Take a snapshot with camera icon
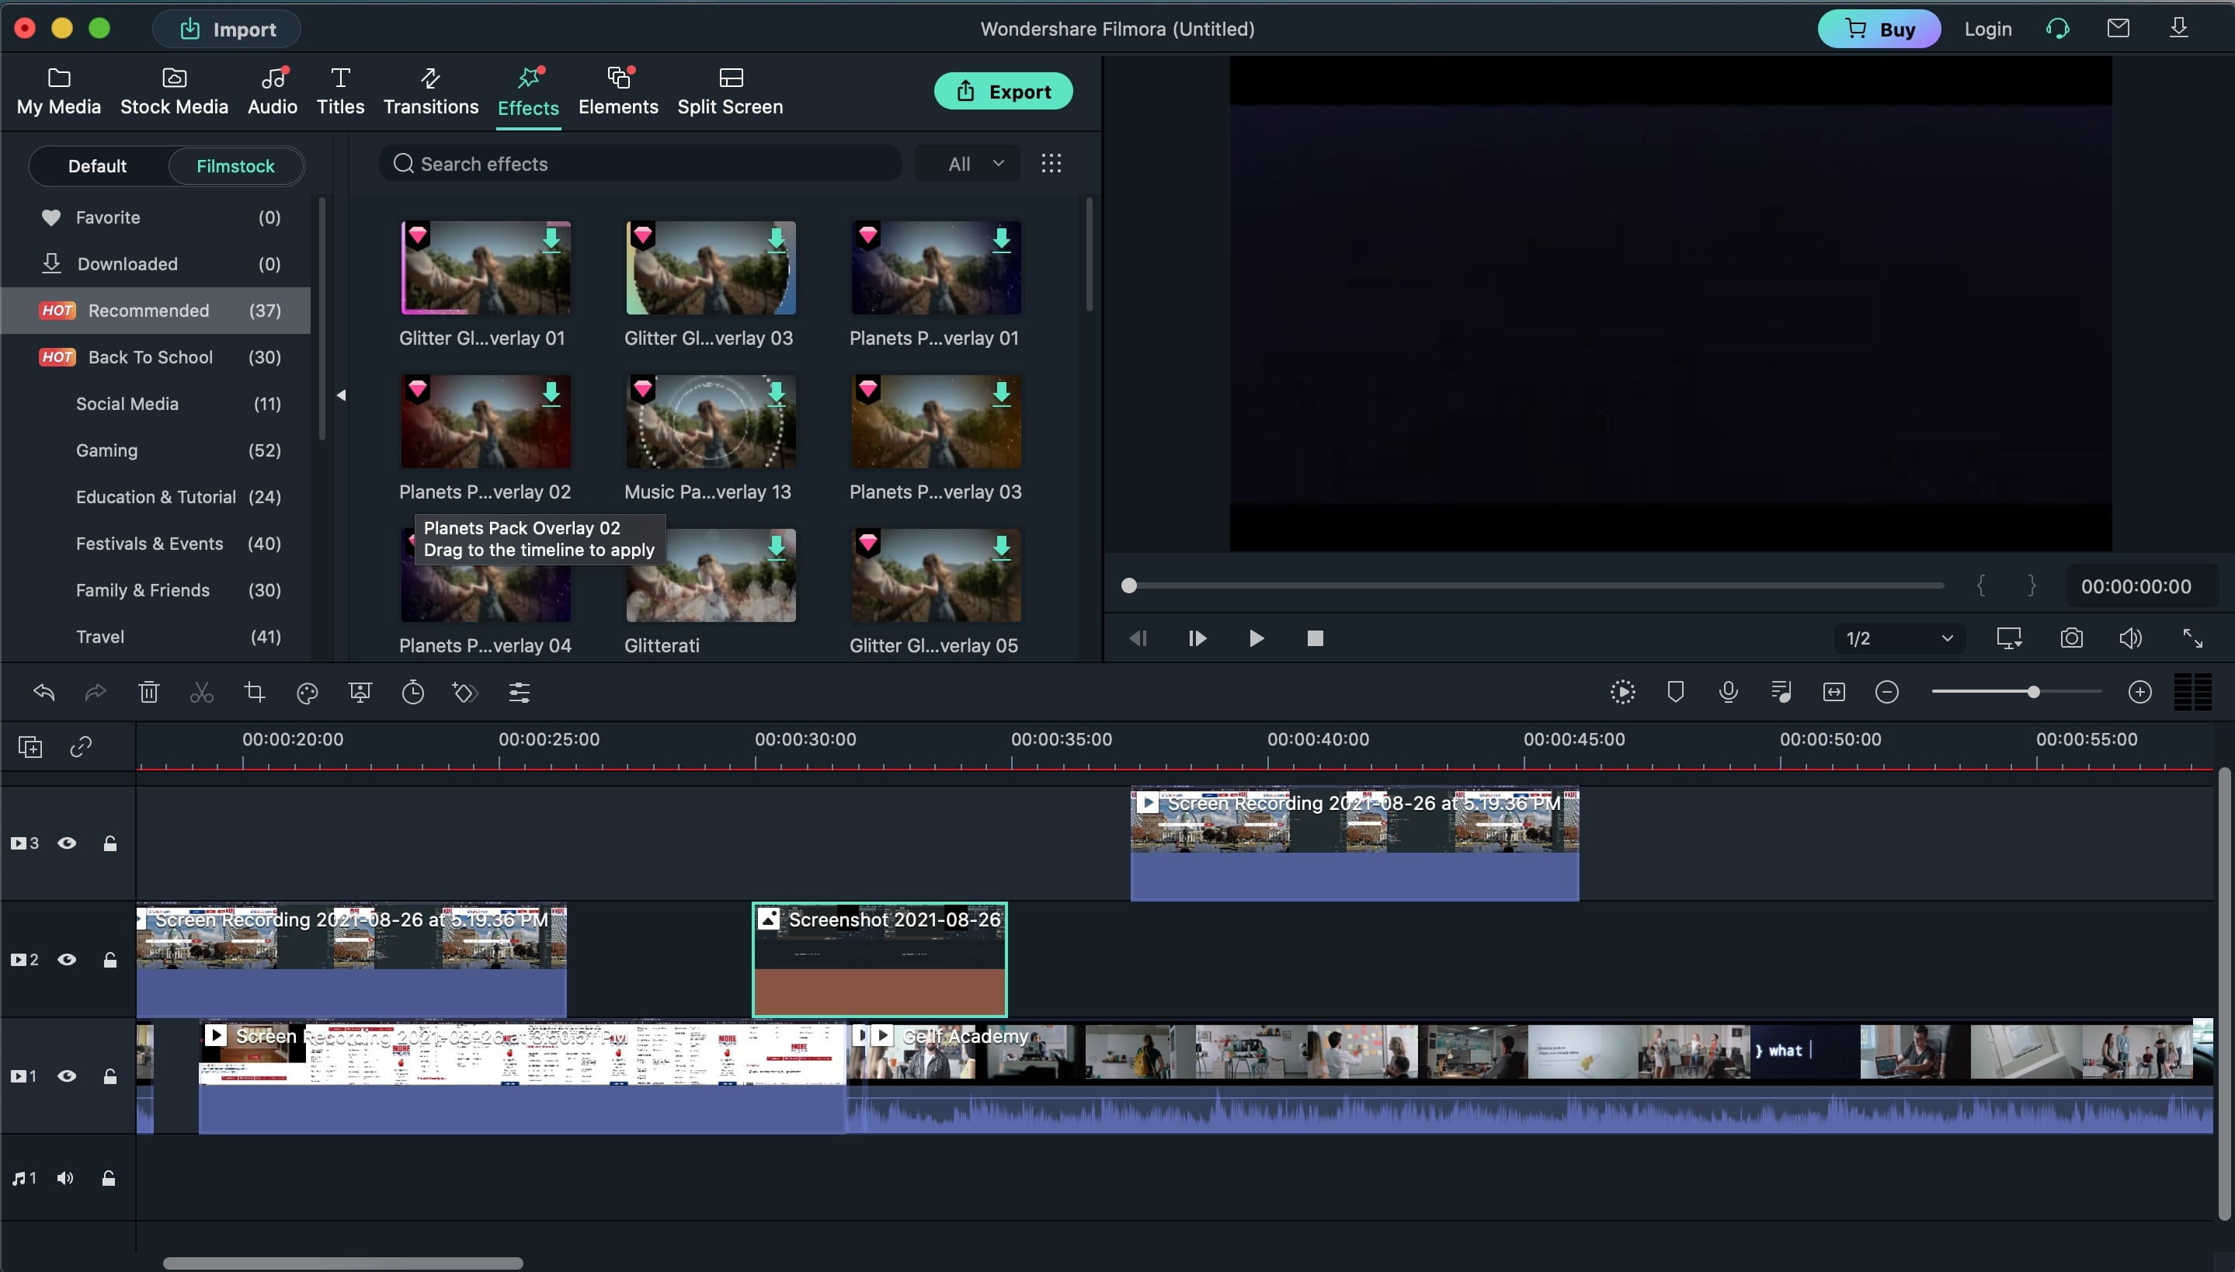This screenshot has width=2235, height=1272. tap(2071, 638)
